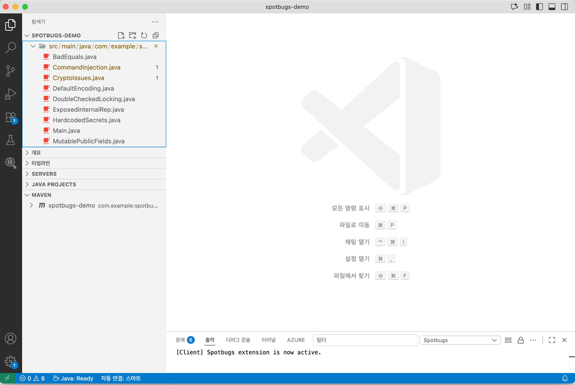
Task: Open BadEquals.java
Action: click(94, 57)
